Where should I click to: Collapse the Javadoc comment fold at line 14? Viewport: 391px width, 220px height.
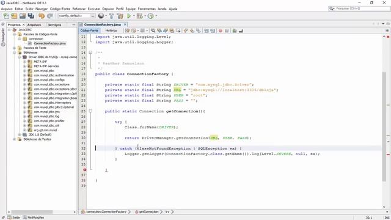[x=90, y=53]
